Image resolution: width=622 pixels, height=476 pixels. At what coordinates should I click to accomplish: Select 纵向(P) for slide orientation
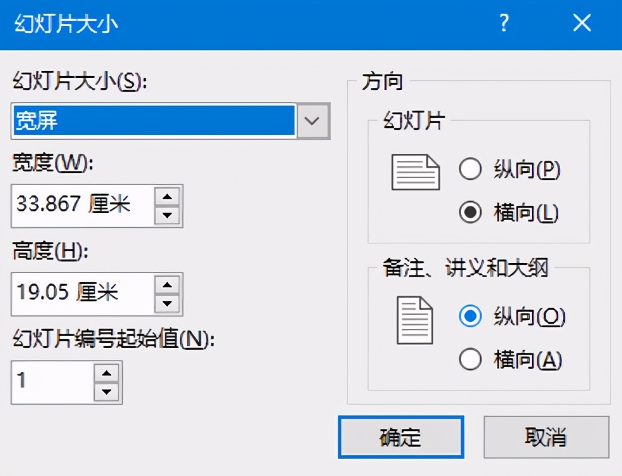pos(471,170)
